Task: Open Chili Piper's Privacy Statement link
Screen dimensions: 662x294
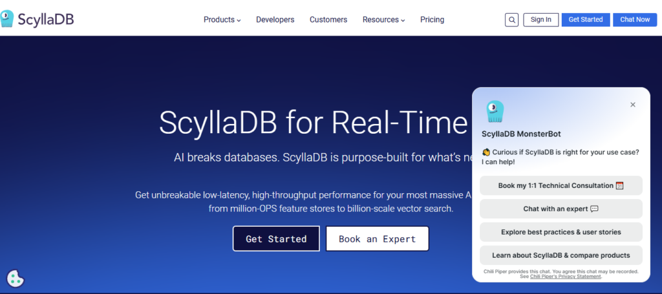Action: 565,277
